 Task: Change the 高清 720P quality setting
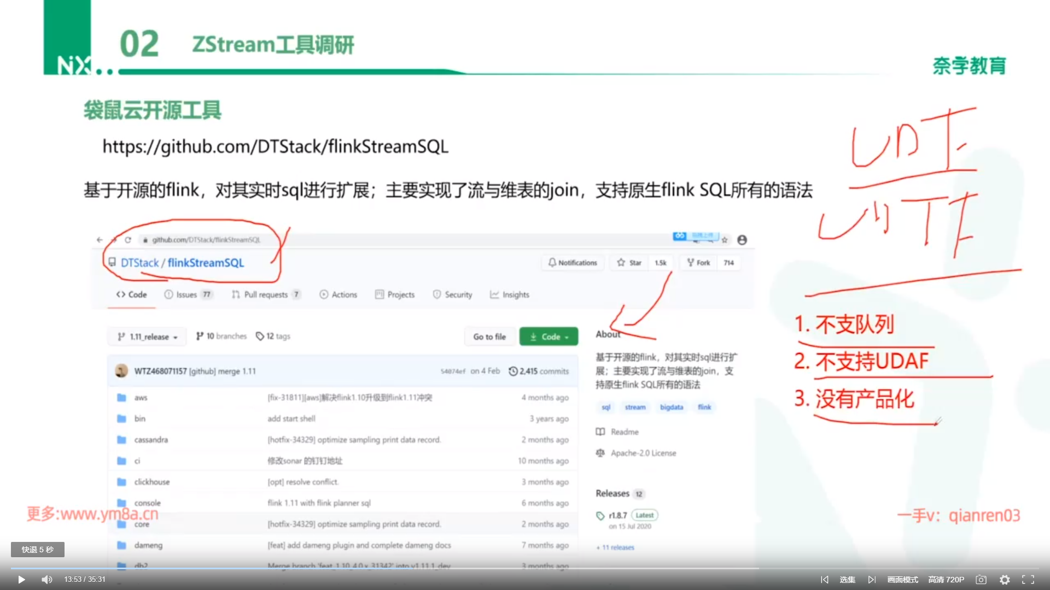pyautogui.click(x=946, y=580)
